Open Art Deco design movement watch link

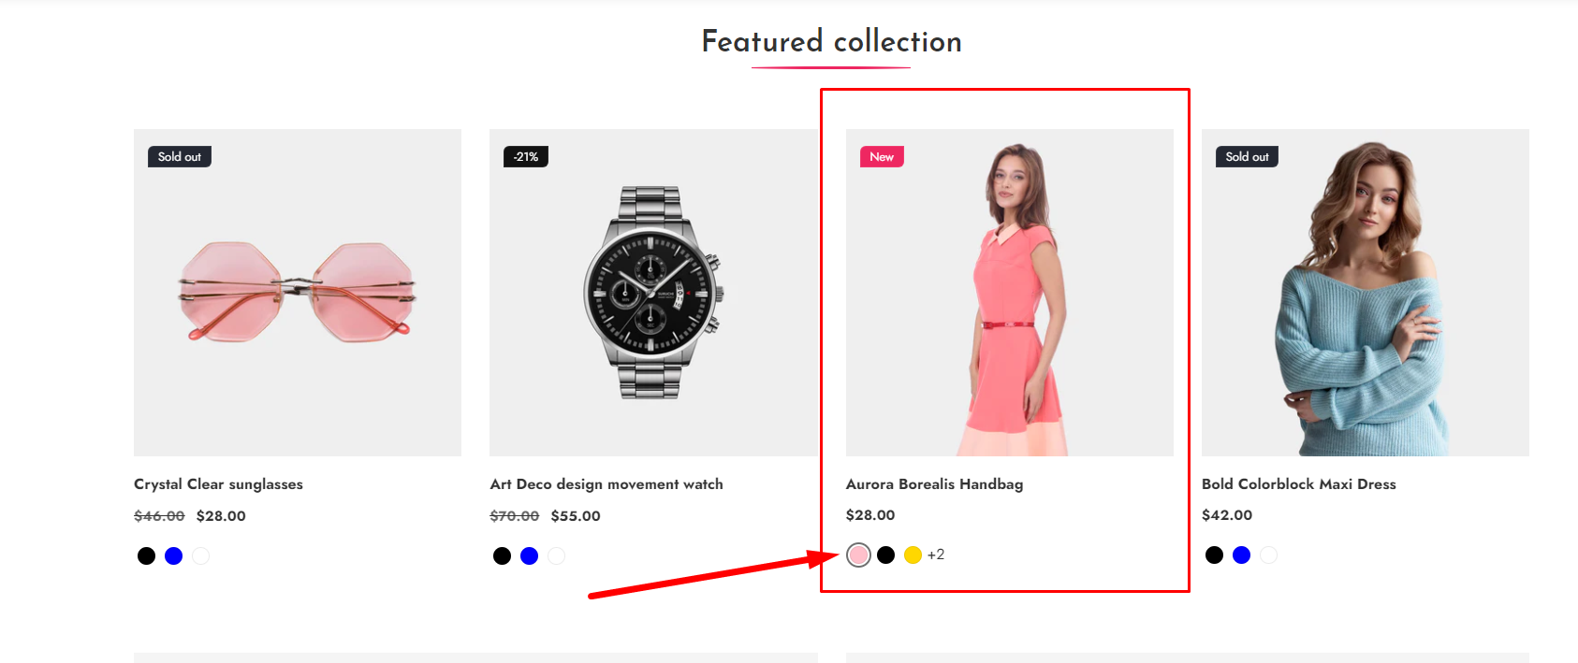[x=606, y=484]
